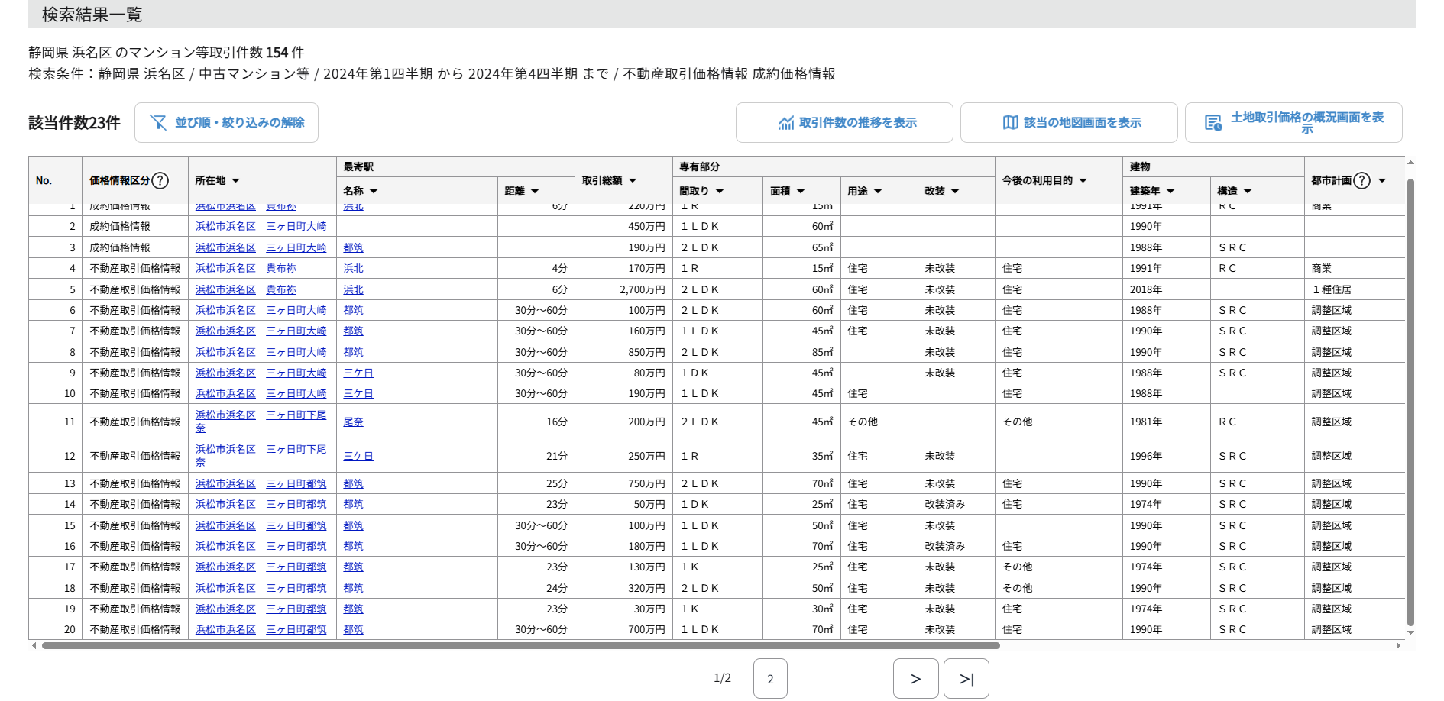This screenshot has width=1444, height=701.
Task: Select 1981年 build year in row 11
Action: [x=1167, y=422]
